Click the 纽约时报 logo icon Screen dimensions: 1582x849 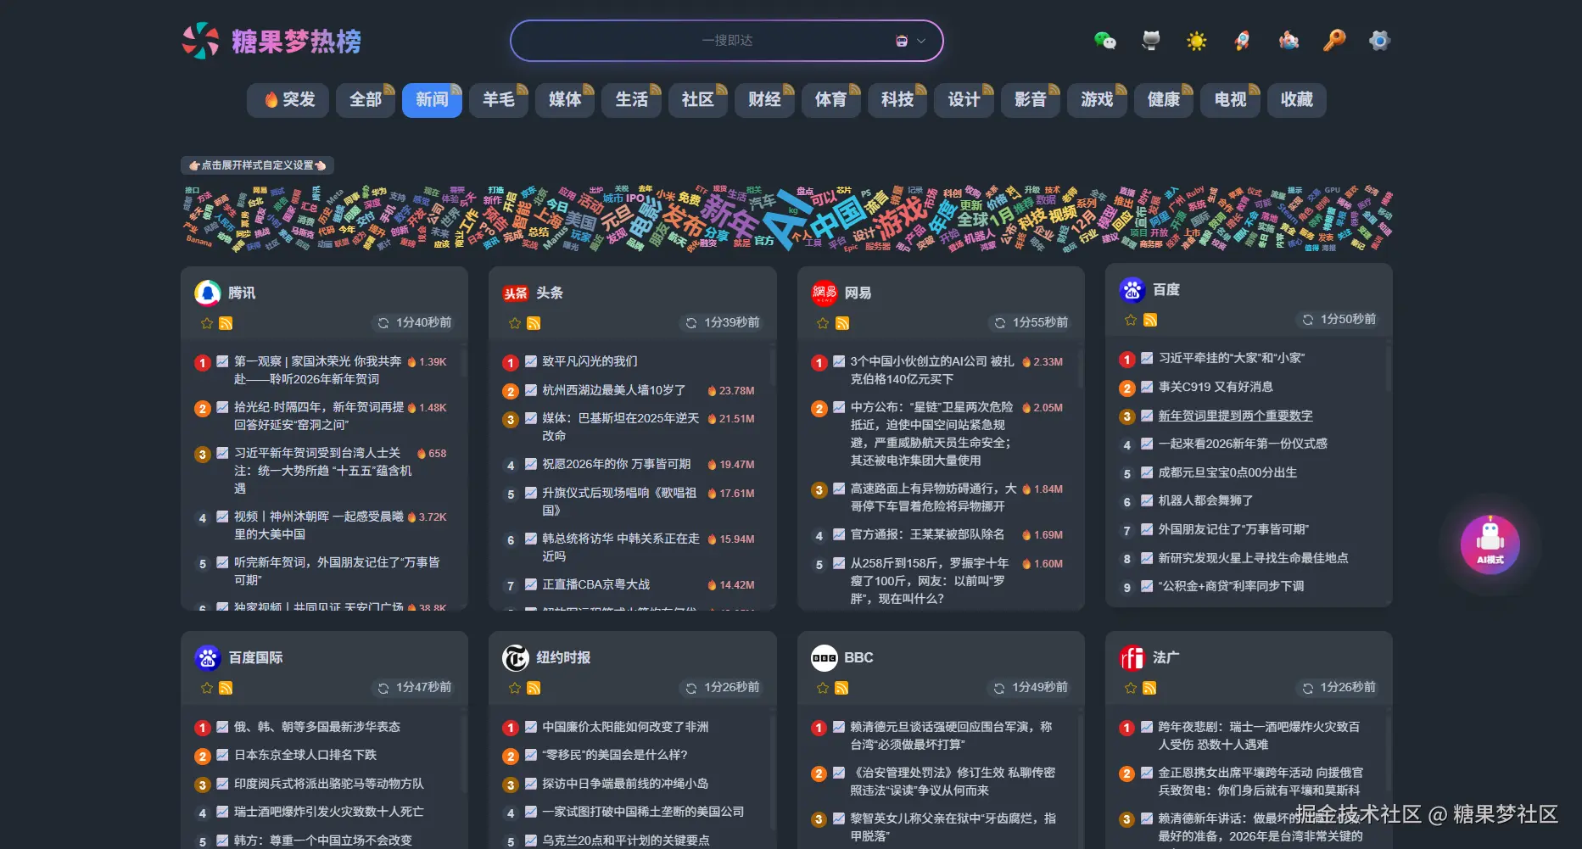tap(516, 657)
